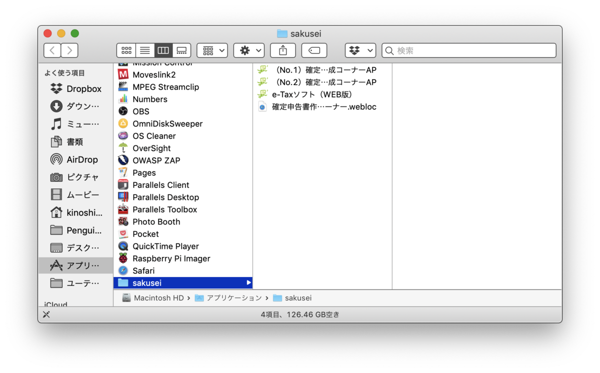Viewport: 600px width, 373px height.
Task: Switch to gallery view in toolbar
Action: pos(182,50)
